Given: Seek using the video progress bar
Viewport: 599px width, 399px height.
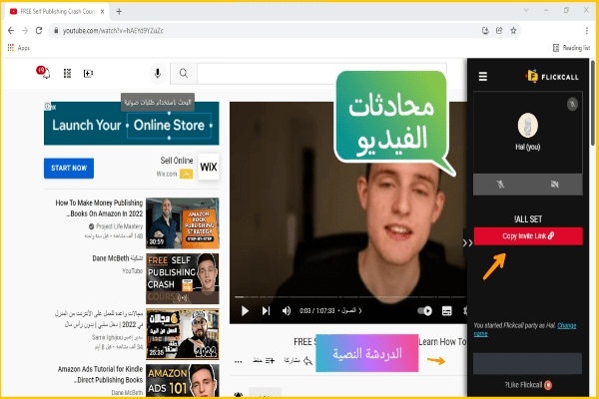Looking at the screenshot, I should coord(348,296).
